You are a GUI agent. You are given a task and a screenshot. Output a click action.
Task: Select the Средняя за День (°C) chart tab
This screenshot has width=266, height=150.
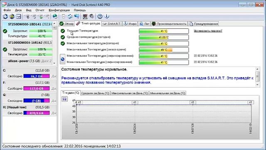(x=95, y=93)
